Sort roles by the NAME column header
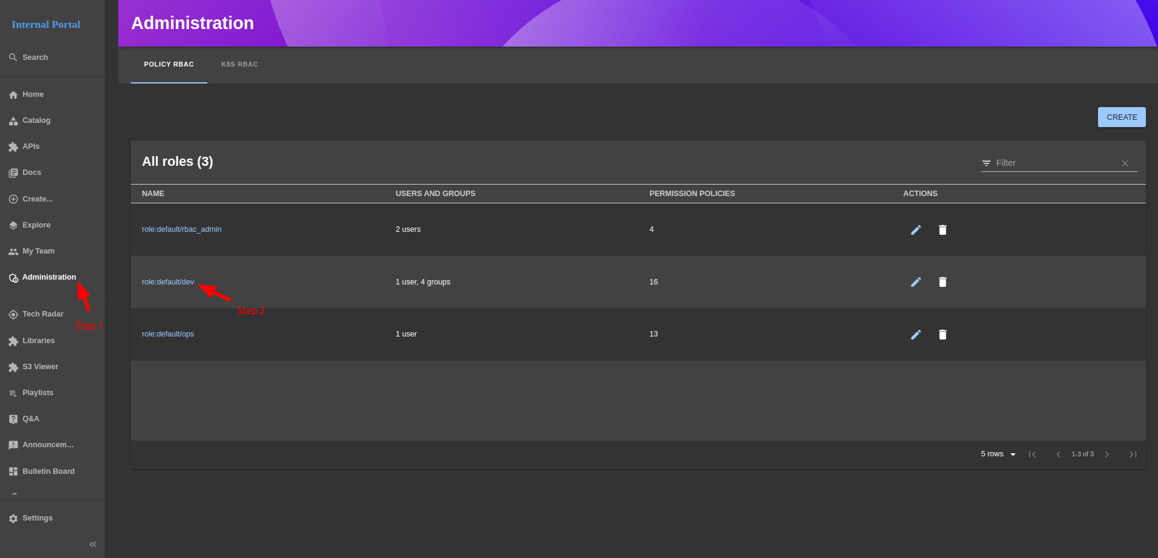The image size is (1158, 558). point(153,194)
